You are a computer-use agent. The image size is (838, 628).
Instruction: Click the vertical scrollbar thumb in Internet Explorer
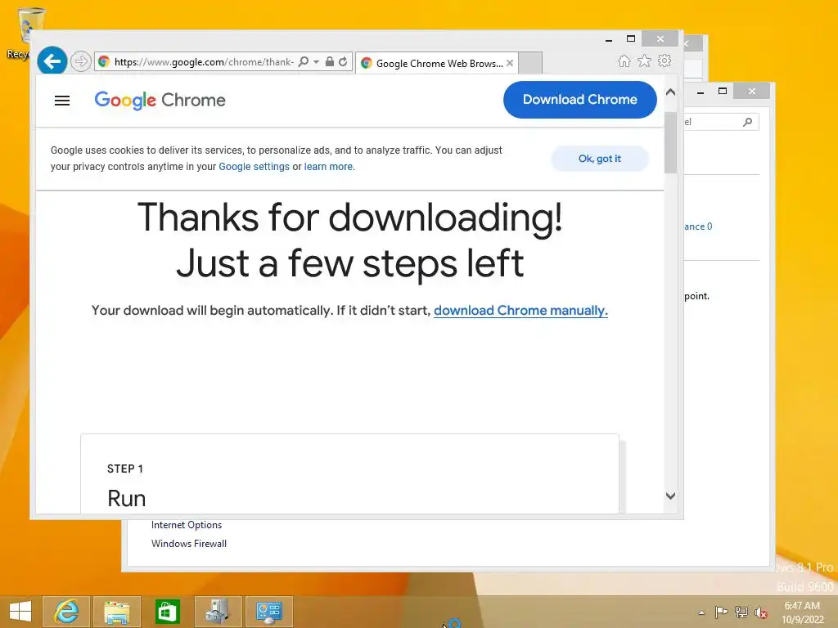tap(671, 142)
